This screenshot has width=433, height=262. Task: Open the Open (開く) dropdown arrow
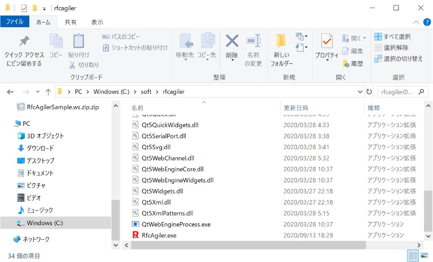[x=365, y=38]
